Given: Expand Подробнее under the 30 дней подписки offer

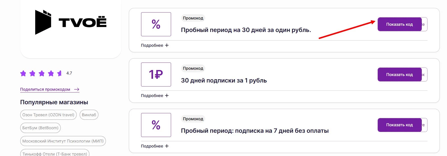Looking at the screenshot, I should [x=155, y=95].
